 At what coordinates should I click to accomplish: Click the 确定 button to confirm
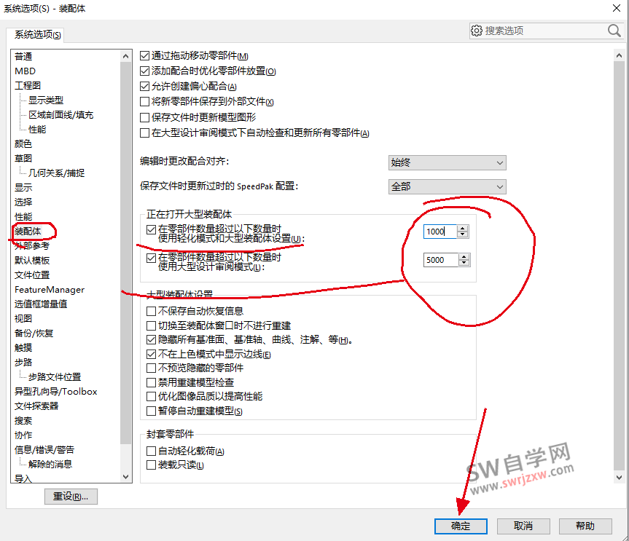460,526
